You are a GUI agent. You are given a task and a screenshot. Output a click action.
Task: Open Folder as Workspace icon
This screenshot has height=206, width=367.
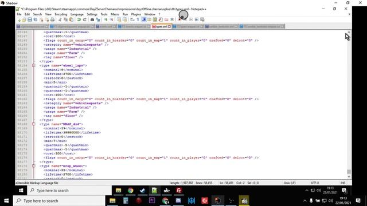(x=166, y=19)
